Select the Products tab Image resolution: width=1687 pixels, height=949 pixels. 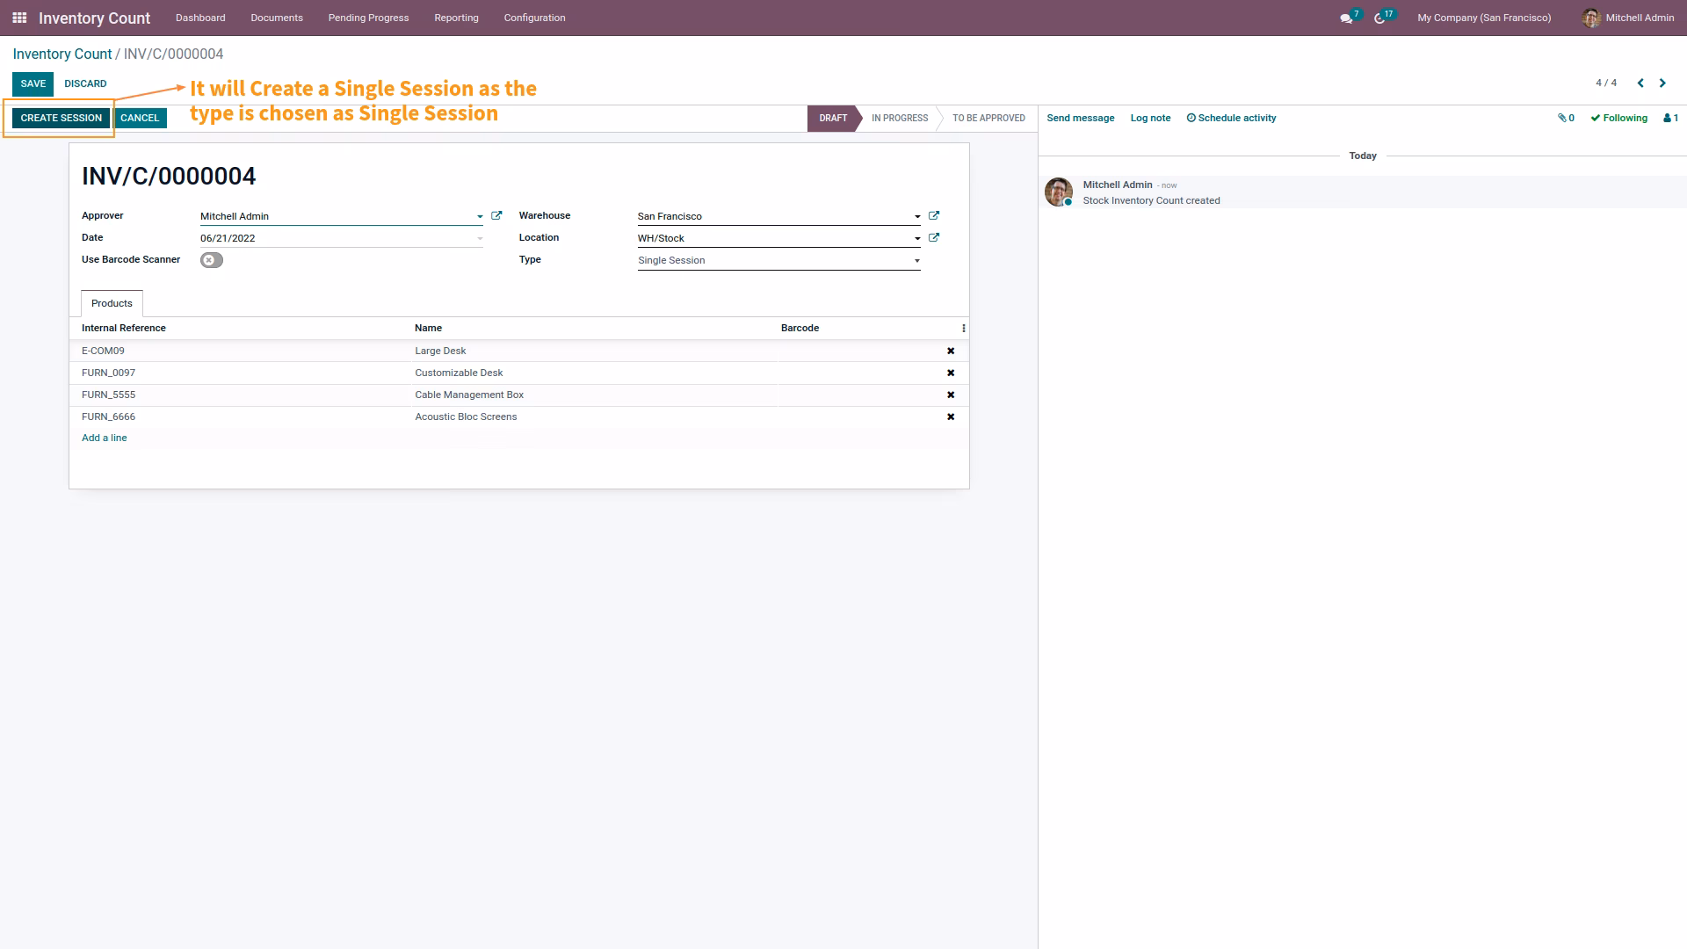click(x=112, y=303)
